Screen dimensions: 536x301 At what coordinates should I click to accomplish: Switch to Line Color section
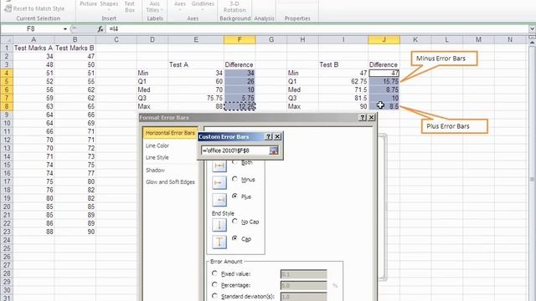pos(157,145)
